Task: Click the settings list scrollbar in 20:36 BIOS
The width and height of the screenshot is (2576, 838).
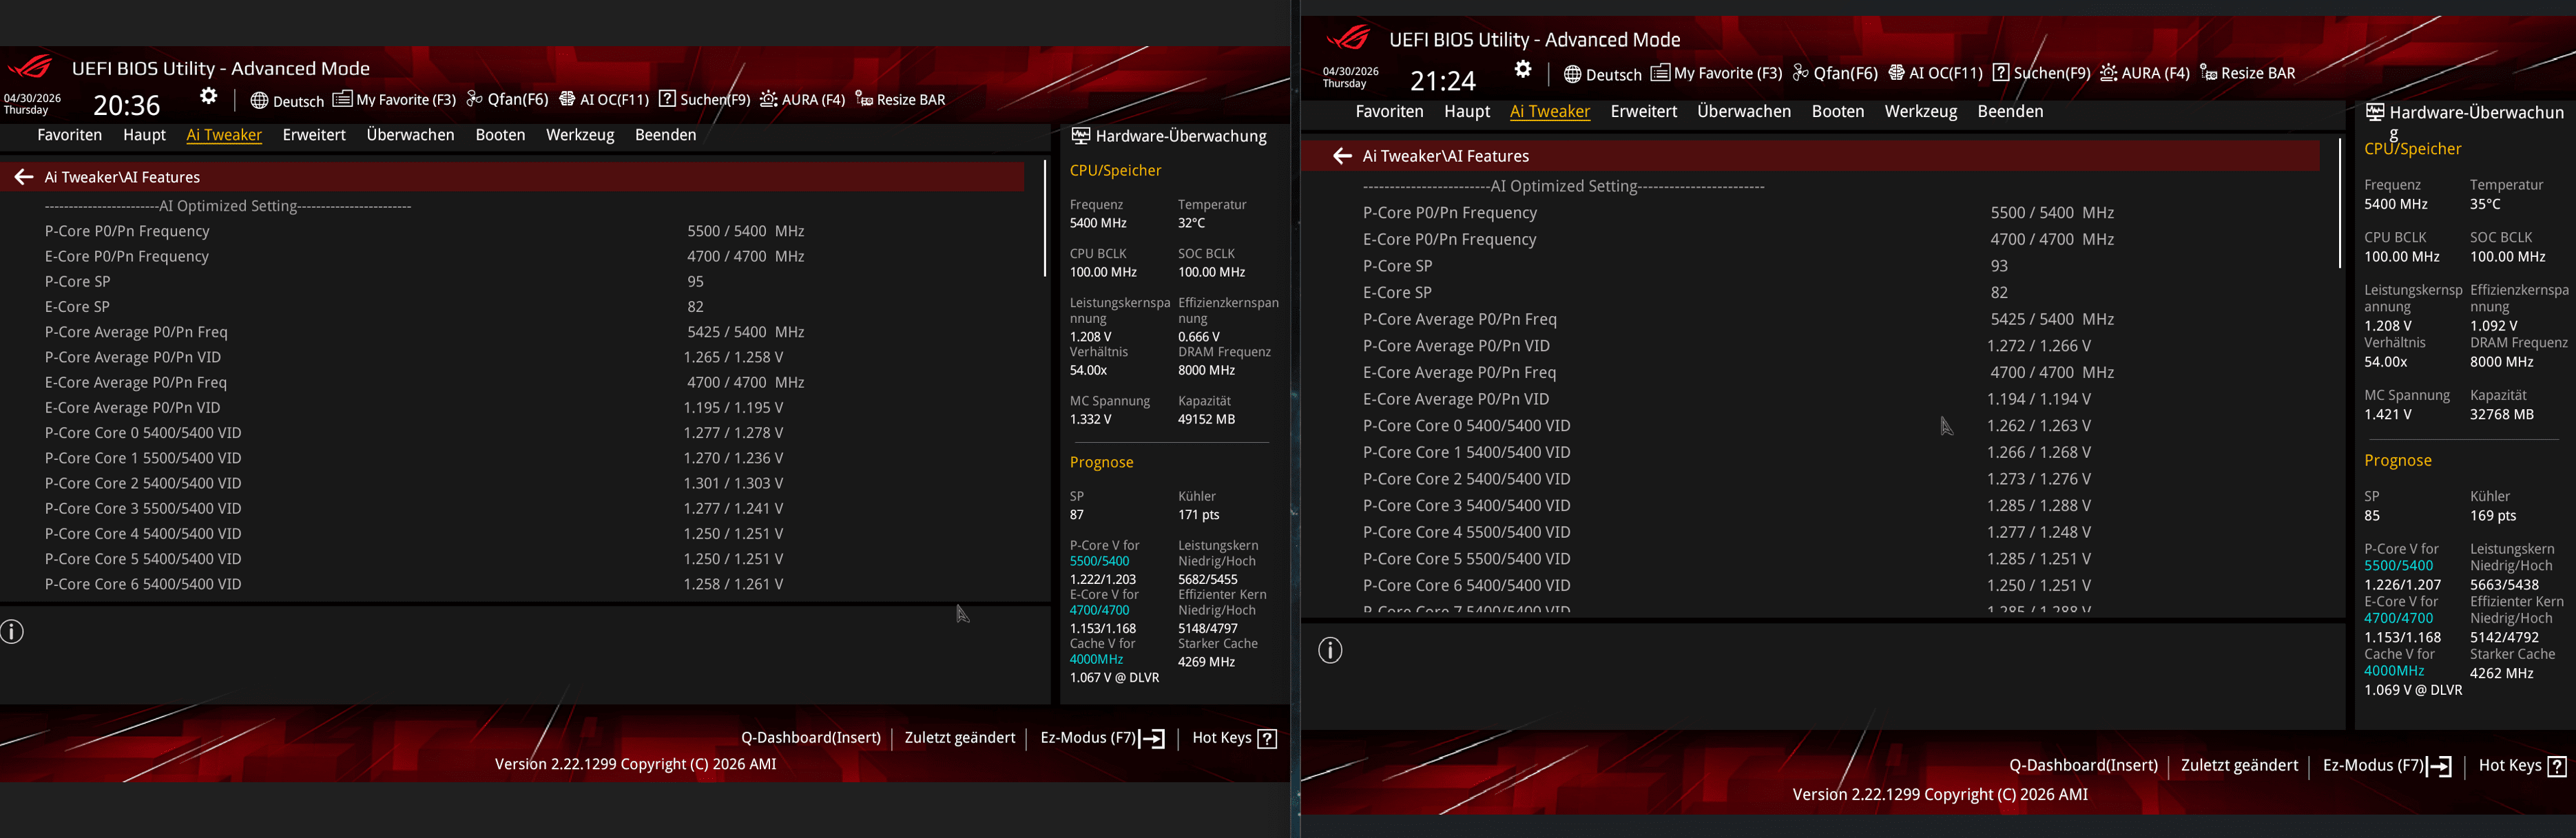Action: pos(1045,218)
